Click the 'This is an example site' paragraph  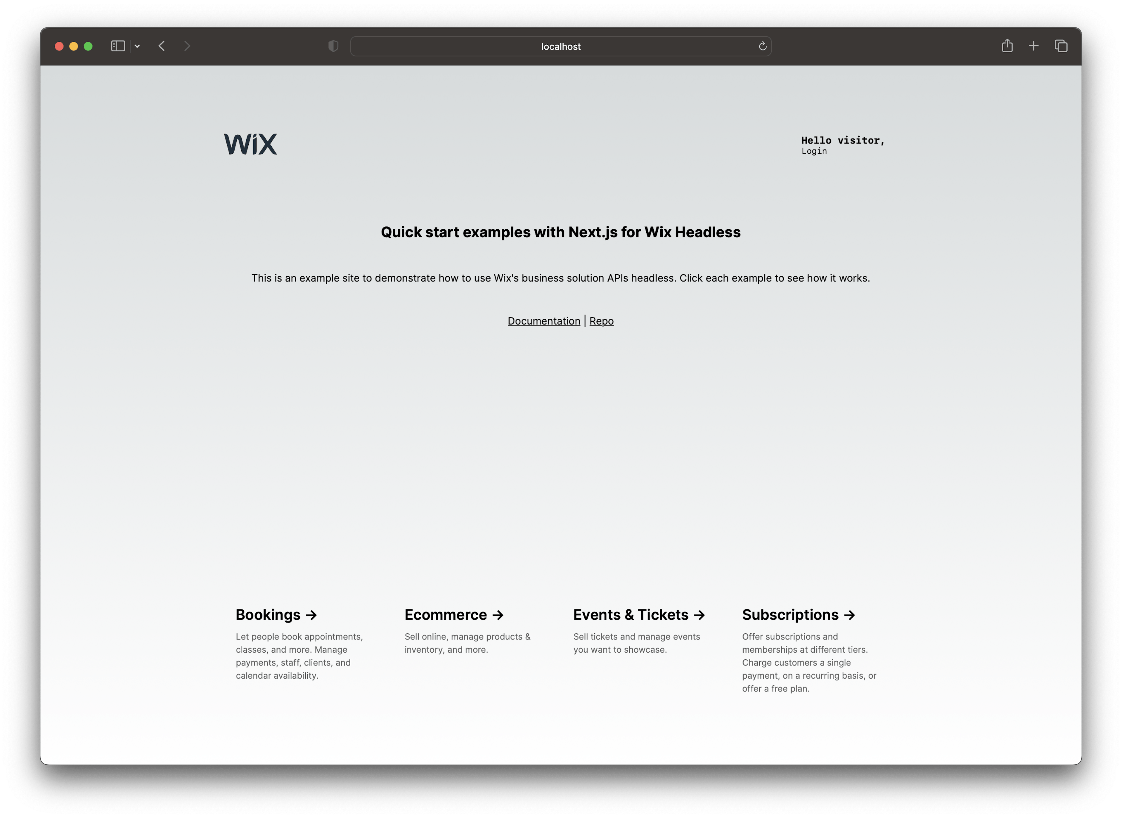[x=560, y=278]
